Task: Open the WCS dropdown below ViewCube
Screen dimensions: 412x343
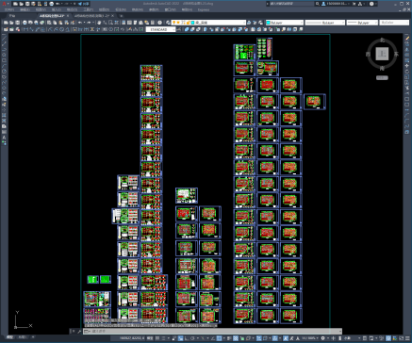Action: (x=382, y=77)
